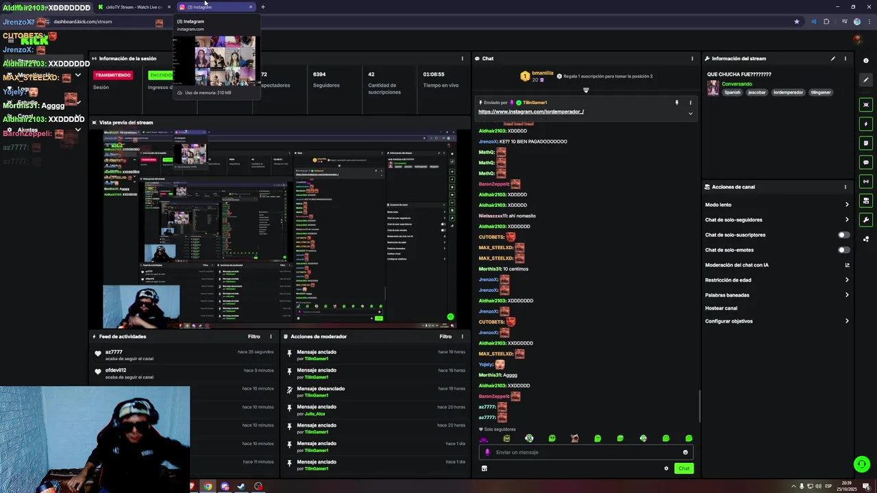This screenshot has width=877, height=493.
Task: Toggle the lightning bolt quick actions sidebar icon
Action: (866, 124)
